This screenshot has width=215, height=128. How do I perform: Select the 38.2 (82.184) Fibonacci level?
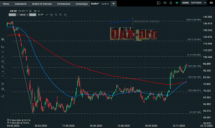(x=194, y=77)
